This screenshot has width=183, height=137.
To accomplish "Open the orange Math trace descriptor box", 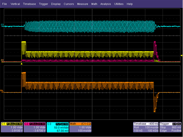I will click(81, 127).
